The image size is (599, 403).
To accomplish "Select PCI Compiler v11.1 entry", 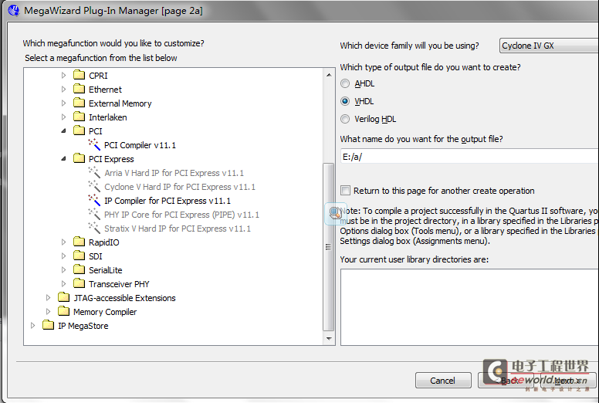I will coord(140,145).
